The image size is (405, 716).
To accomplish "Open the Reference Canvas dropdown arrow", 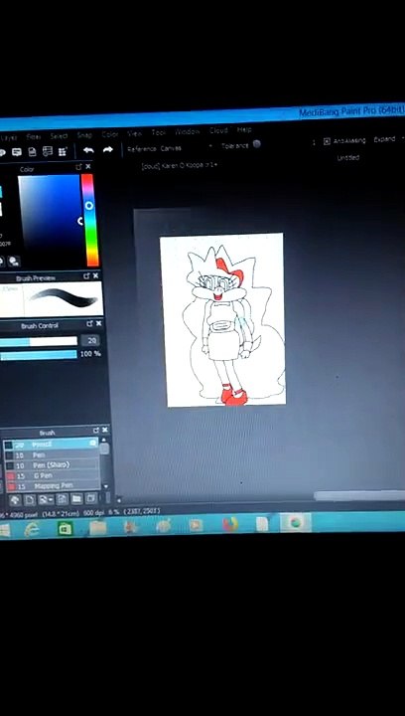I will click(210, 146).
